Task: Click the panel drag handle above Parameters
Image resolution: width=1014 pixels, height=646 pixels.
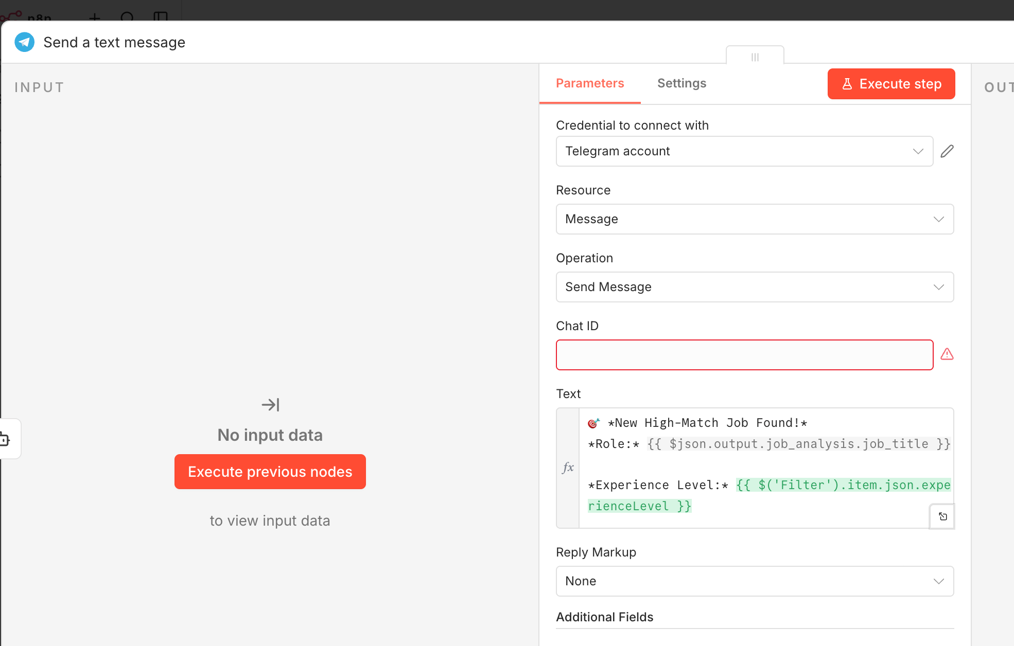Action: pos(755,57)
